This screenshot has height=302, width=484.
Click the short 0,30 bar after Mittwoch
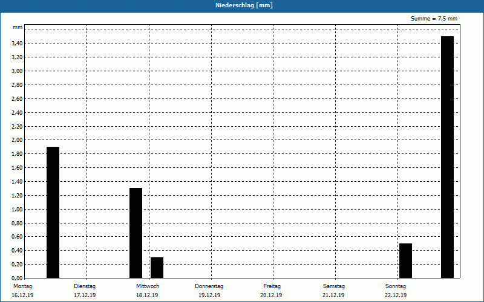click(x=157, y=268)
